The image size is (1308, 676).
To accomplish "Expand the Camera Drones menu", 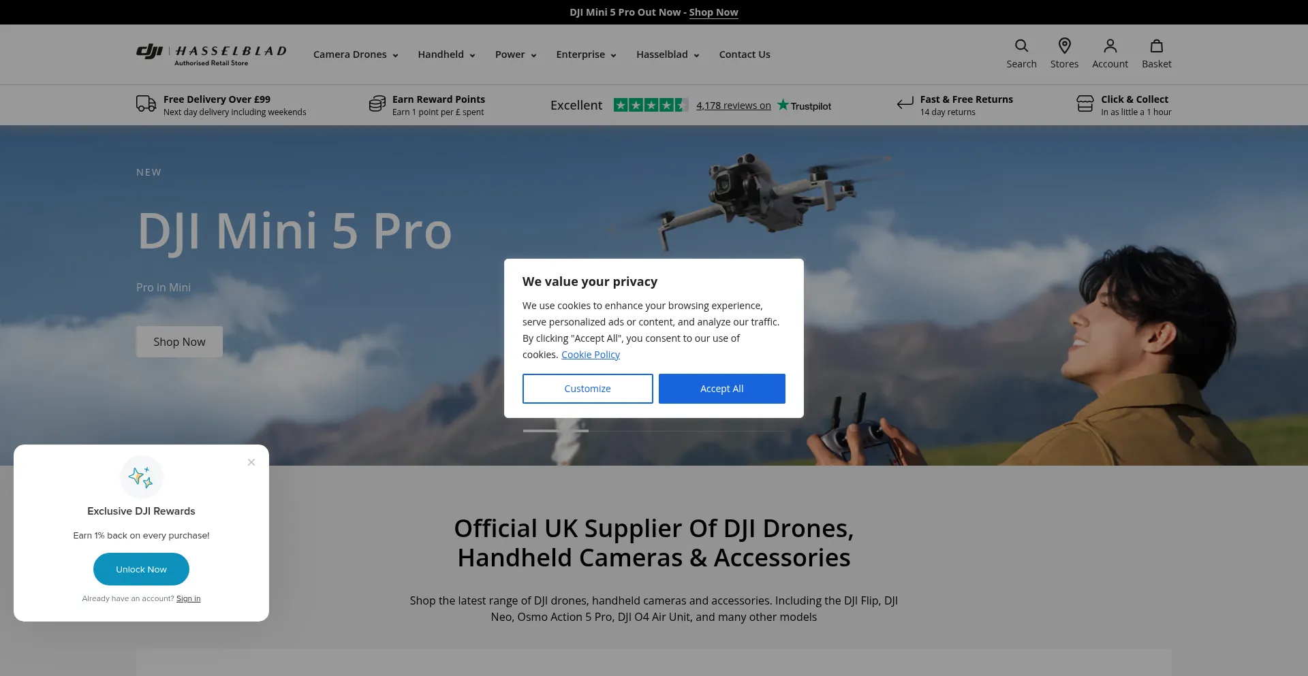I will 356,54.
